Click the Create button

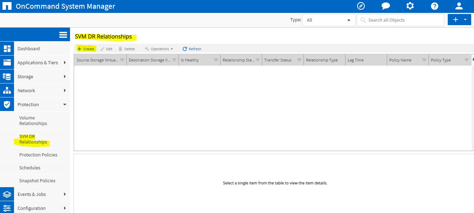(x=86, y=49)
